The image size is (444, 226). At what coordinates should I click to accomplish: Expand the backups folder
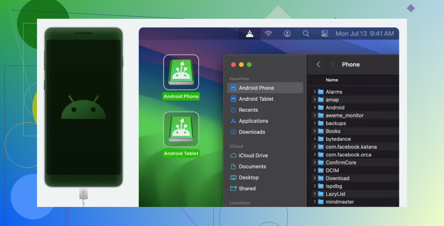(314, 123)
